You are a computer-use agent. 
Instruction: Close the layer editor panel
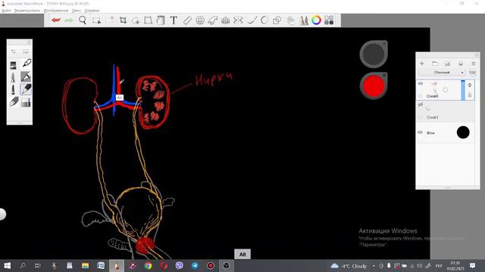pos(477,55)
